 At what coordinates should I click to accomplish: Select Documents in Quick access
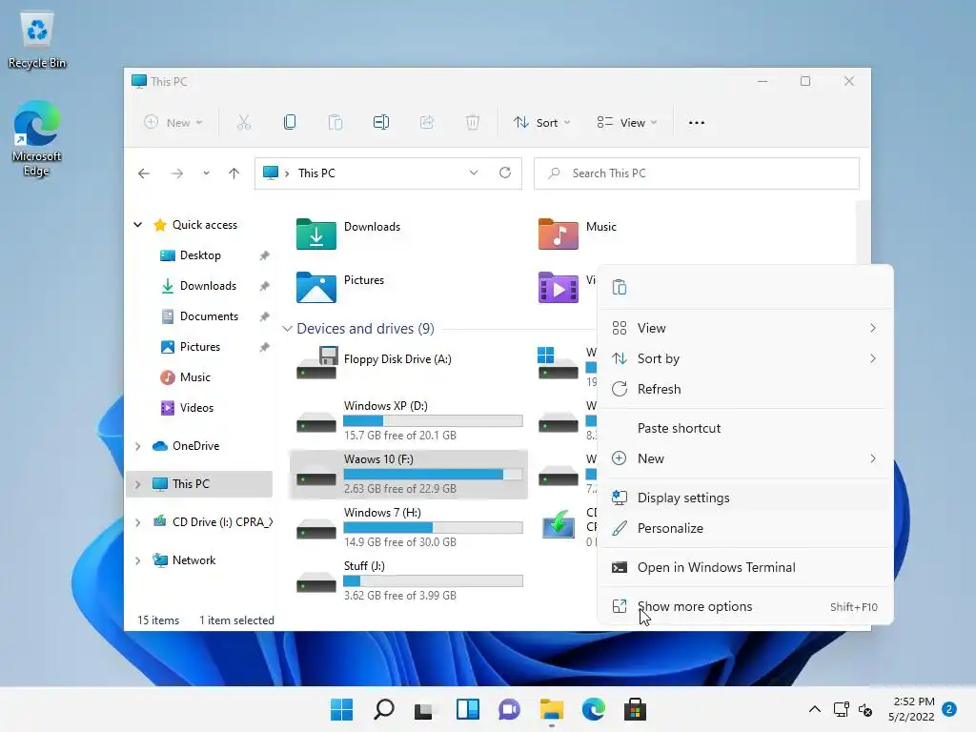209,316
